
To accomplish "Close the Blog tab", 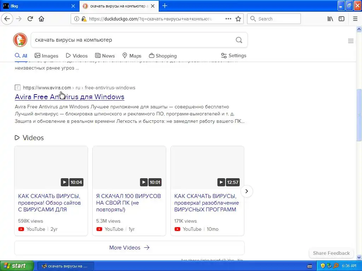I will (x=73, y=6).
